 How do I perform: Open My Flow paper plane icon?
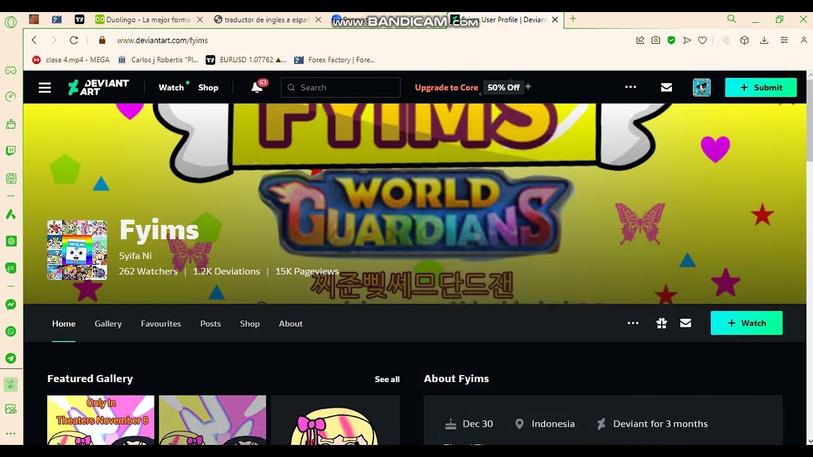point(687,40)
